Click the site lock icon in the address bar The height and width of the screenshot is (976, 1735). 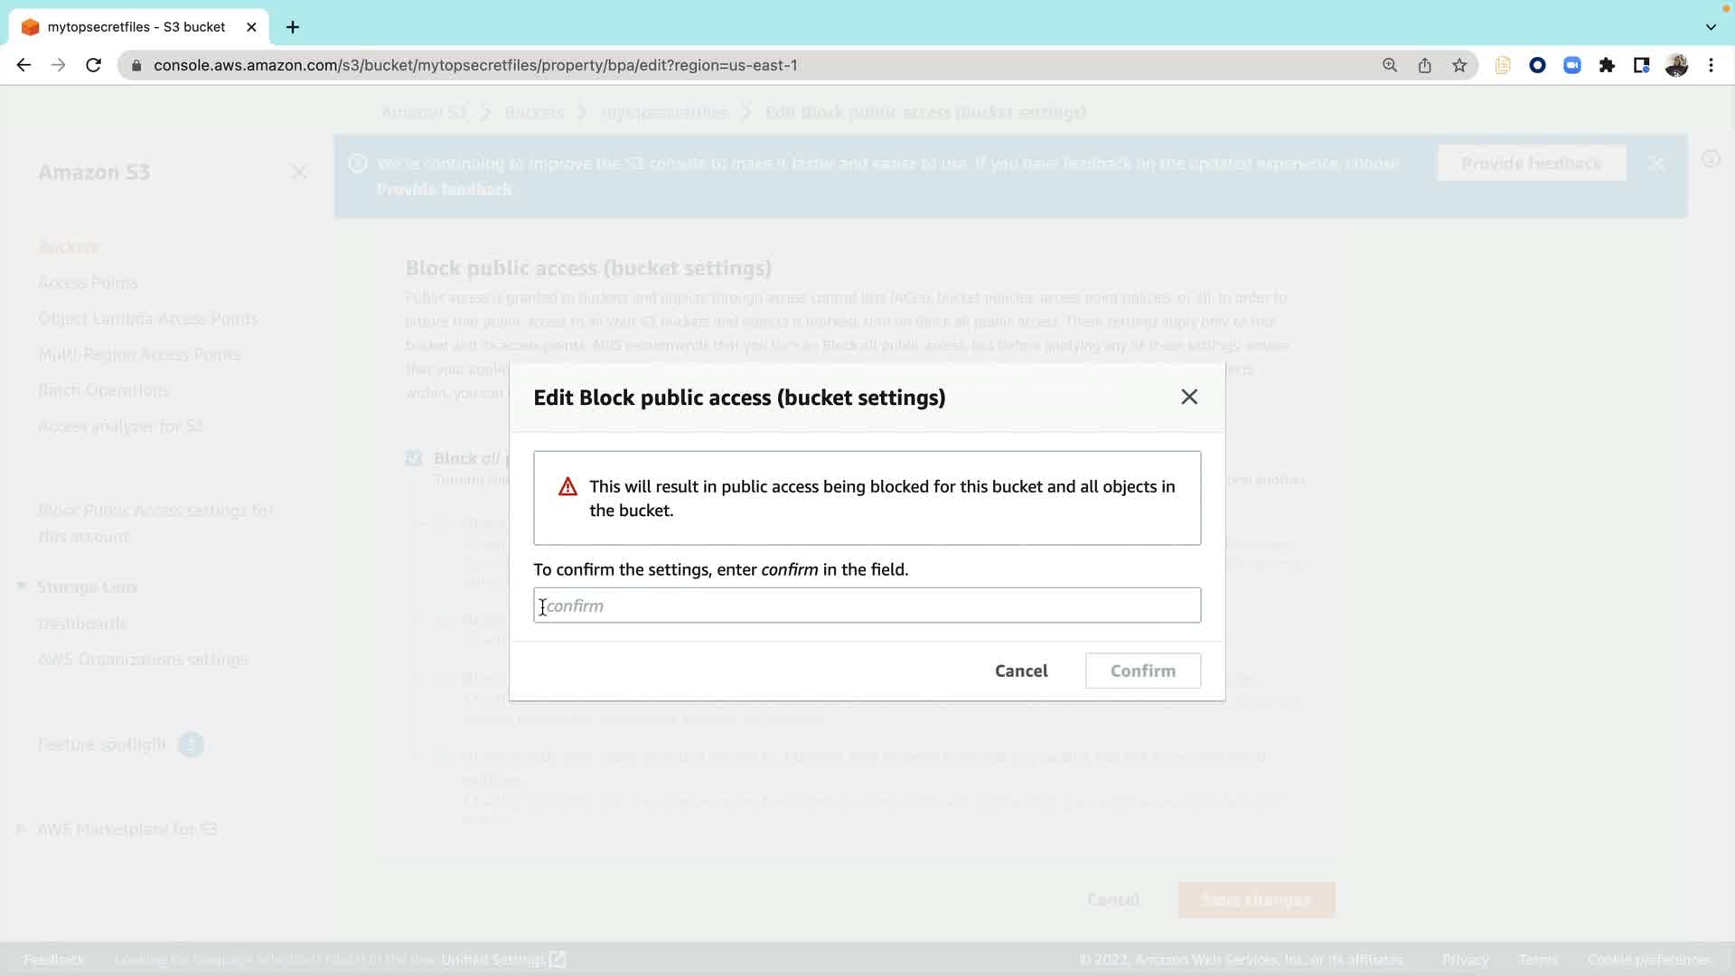[x=136, y=65]
